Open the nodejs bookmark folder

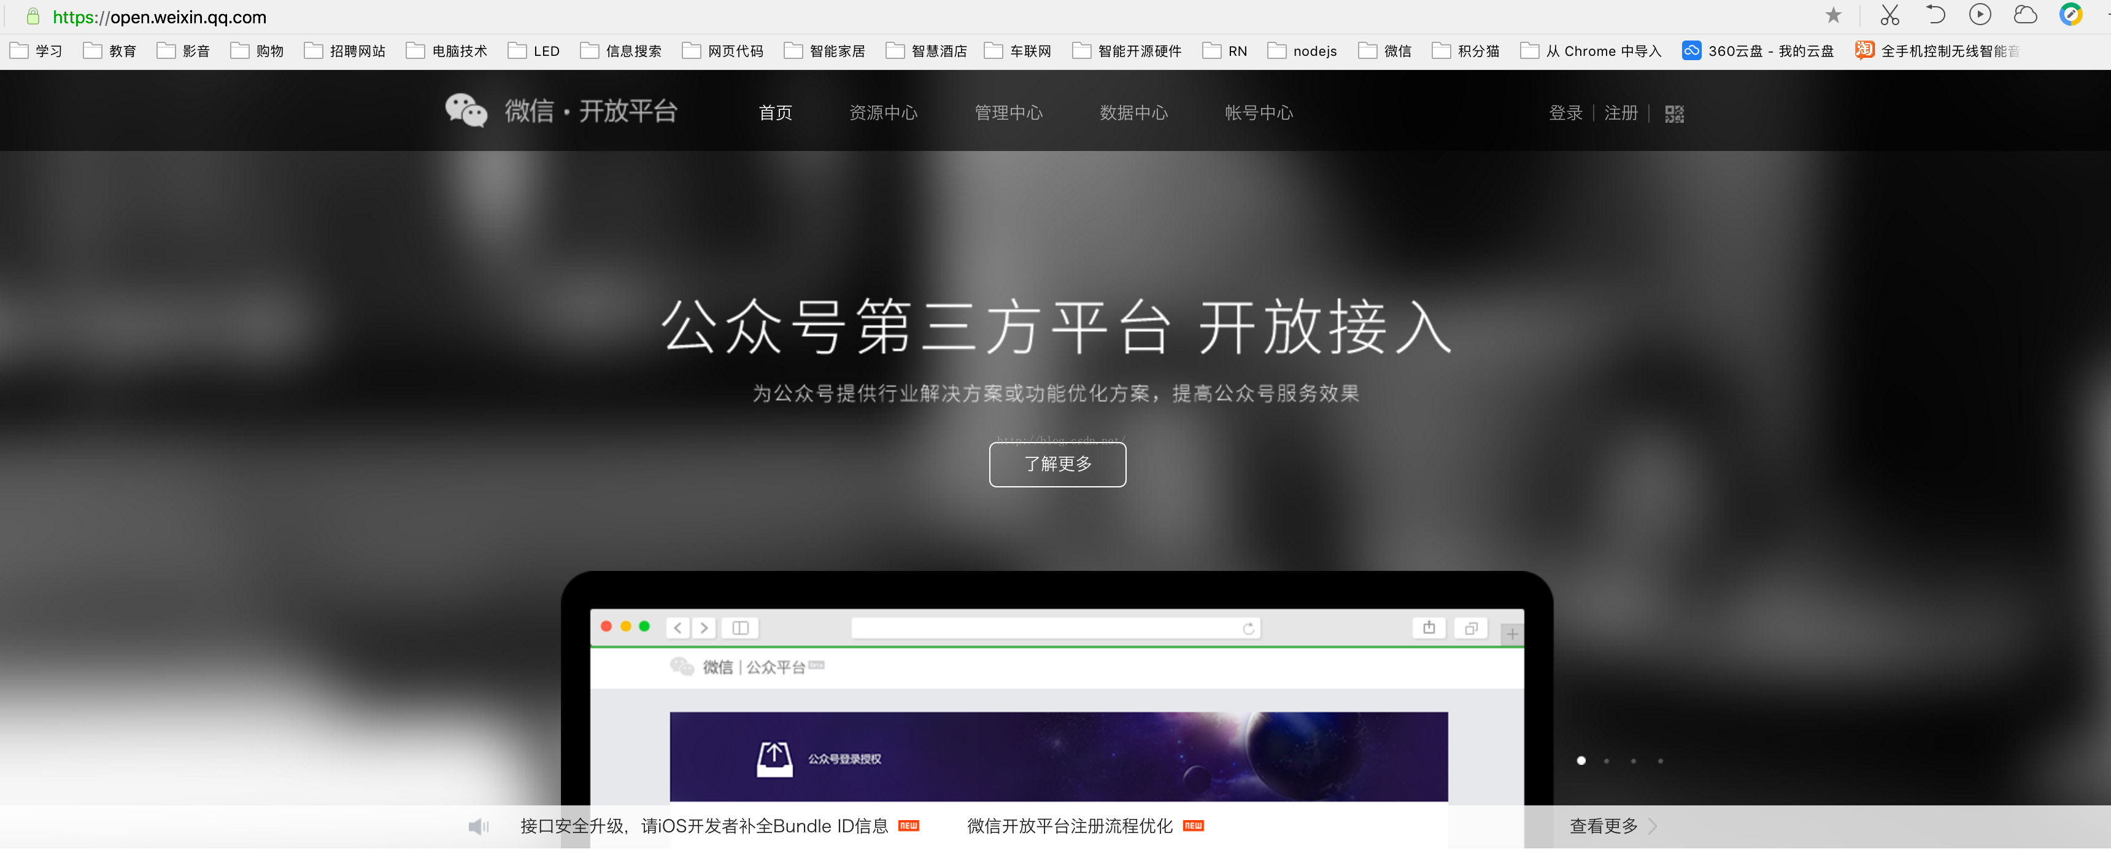[x=1302, y=51]
